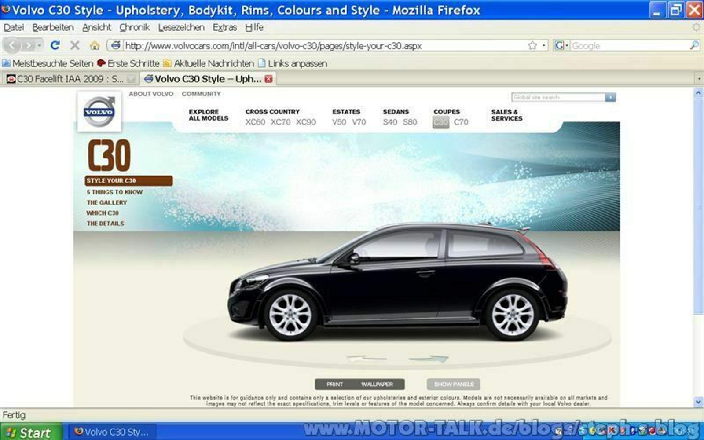Open the back/forward history dropdown arrow
The height and width of the screenshot is (440, 704).
click(x=40, y=45)
